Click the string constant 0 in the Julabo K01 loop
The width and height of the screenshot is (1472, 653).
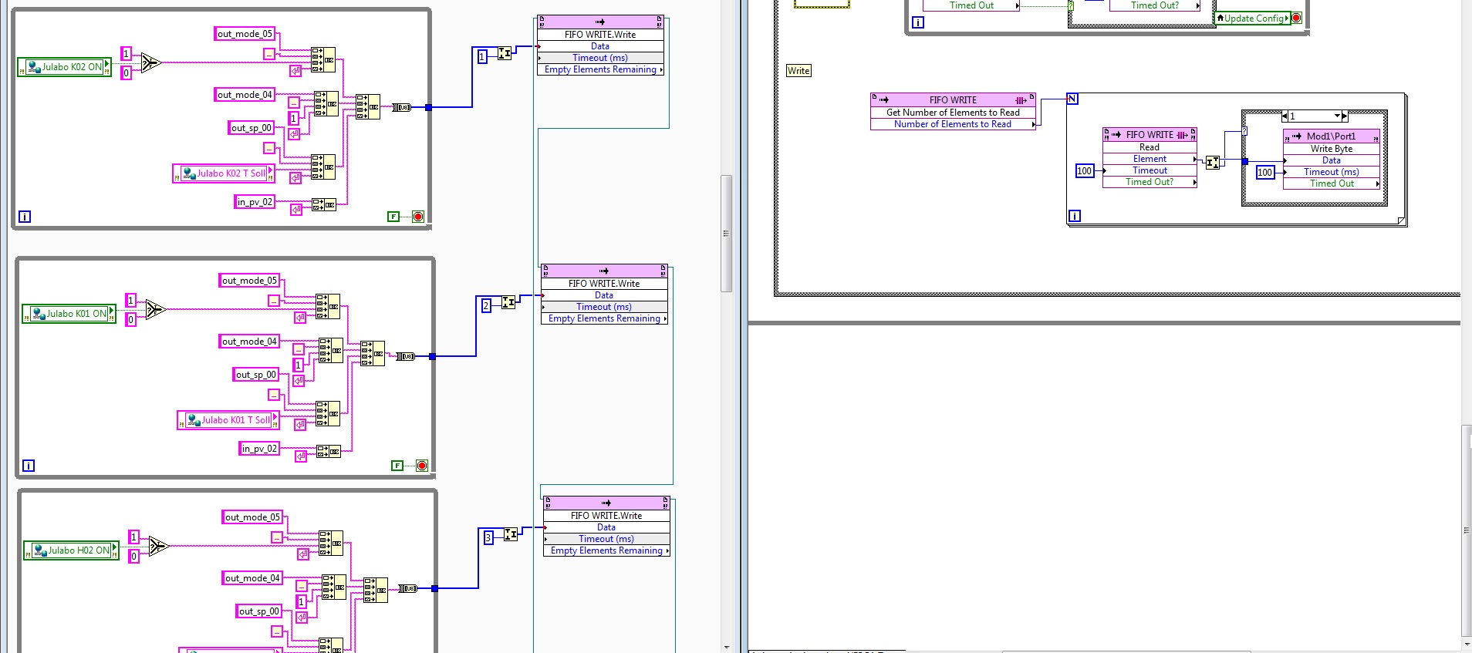pos(131,319)
